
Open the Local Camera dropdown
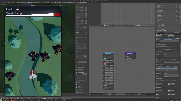(82, 48)
